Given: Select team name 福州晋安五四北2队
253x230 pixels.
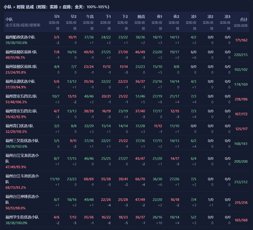Looking at the screenshot, I should 21,96.
